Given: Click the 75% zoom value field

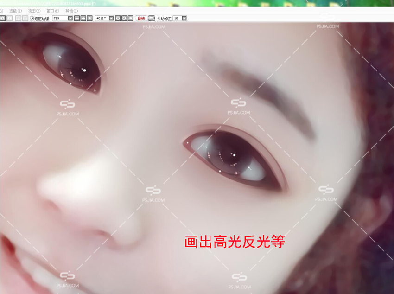Looking at the screenshot, I should [60, 19].
